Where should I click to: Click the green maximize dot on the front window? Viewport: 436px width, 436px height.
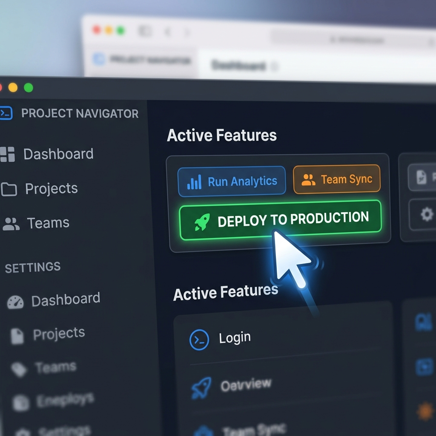tap(29, 88)
